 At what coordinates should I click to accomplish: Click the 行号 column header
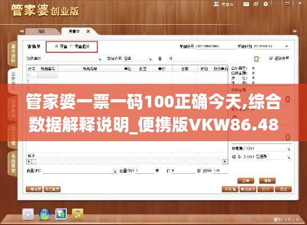click(31, 69)
